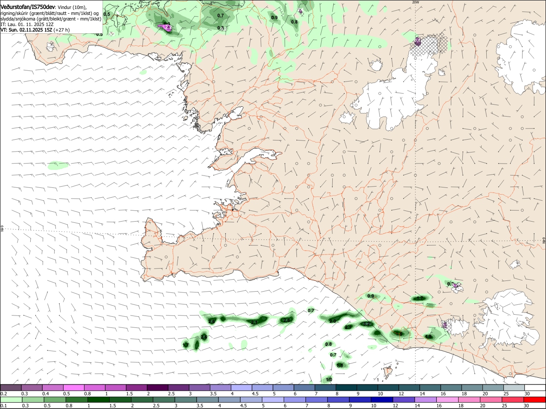The width and height of the screenshot is (546, 409).
Task: Select the darkest green lower-scale swatch at 1
Action: click(99, 400)
